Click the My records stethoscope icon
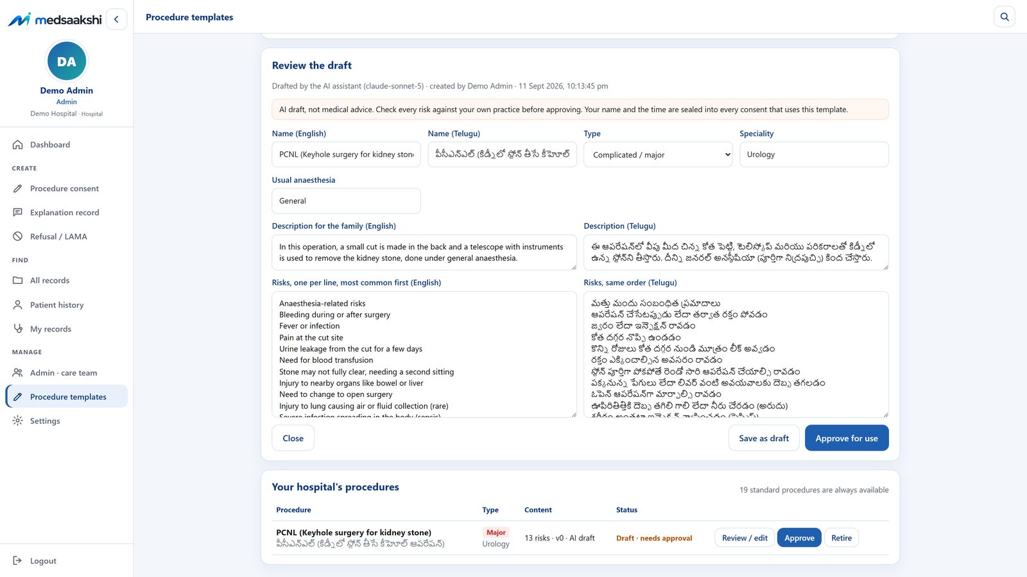The height and width of the screenshot is (577, 1027). coord(18,329)
